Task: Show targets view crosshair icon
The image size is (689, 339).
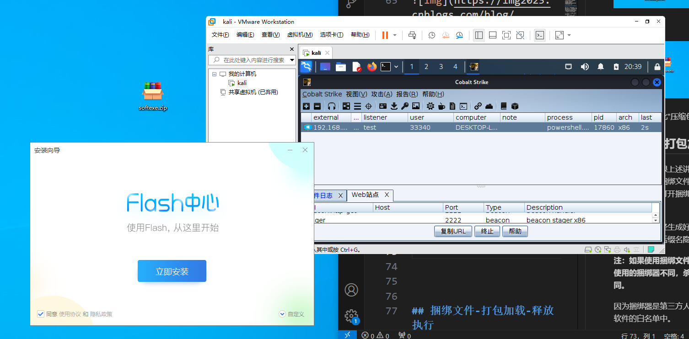Action: [368, 106]
